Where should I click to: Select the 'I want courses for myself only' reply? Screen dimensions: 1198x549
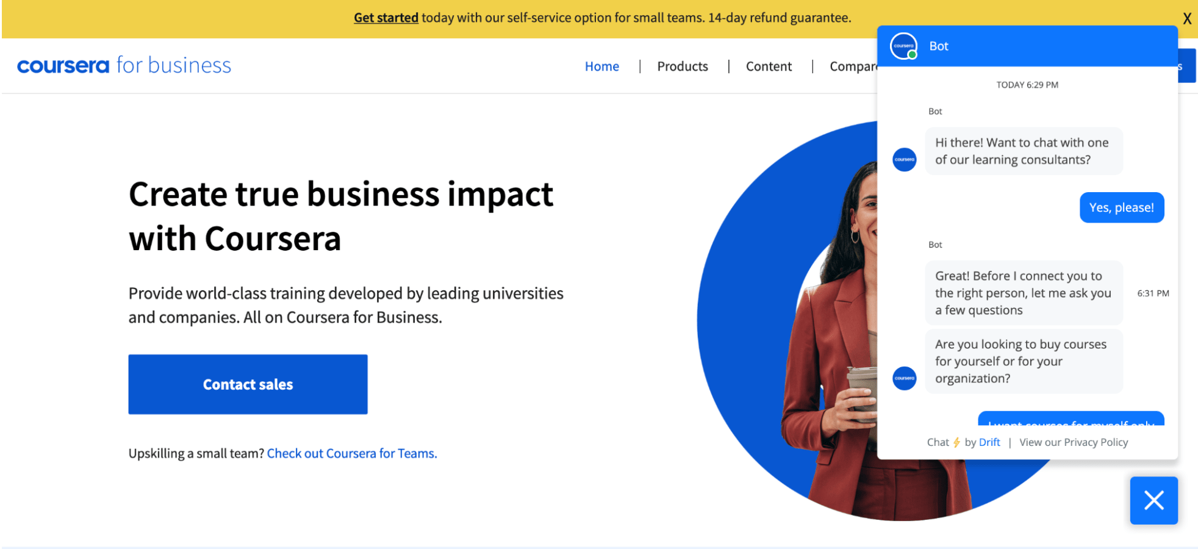[1071, 420]
